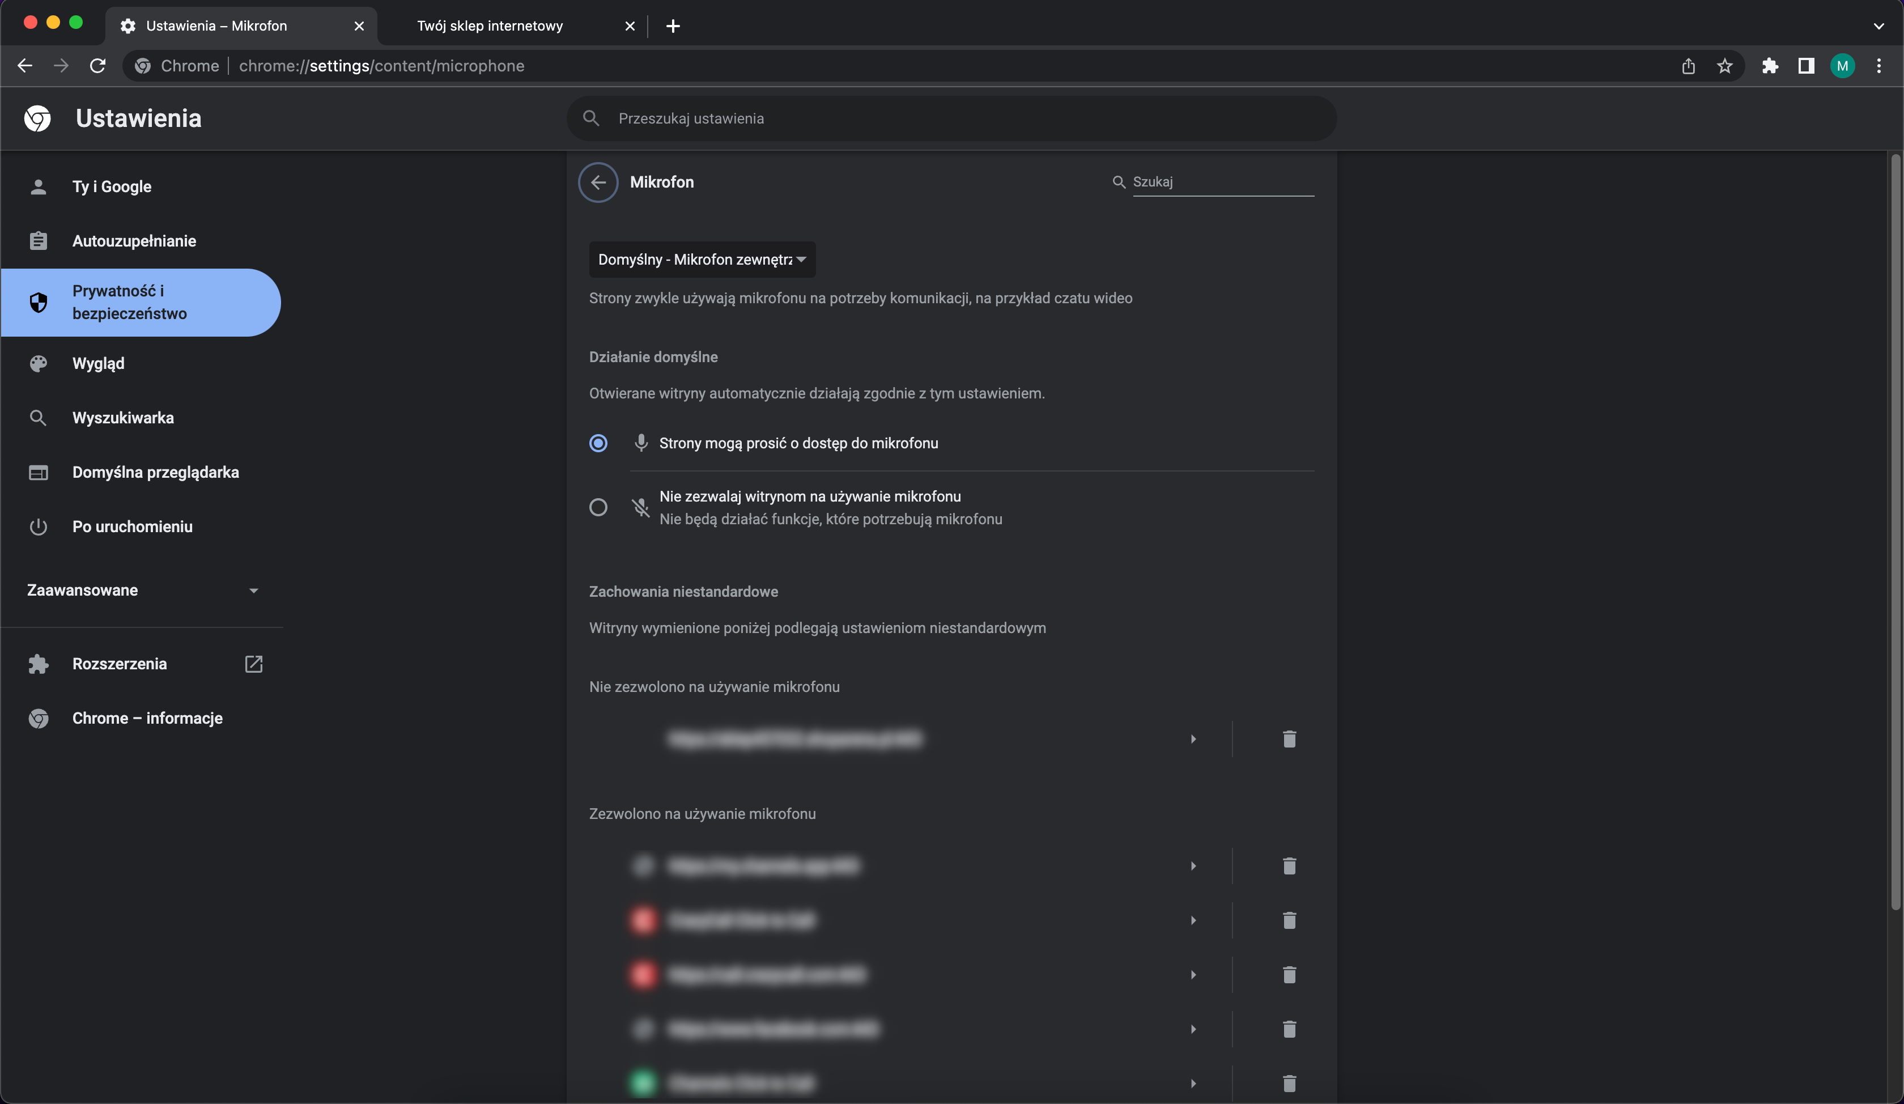Reload the page with the refresh icon
Viewport: 1904px width, 1104px height.
click(97, 66)
